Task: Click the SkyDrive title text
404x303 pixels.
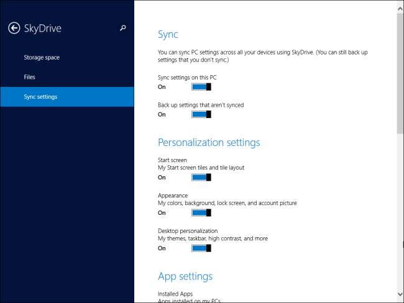Action: 42,28
